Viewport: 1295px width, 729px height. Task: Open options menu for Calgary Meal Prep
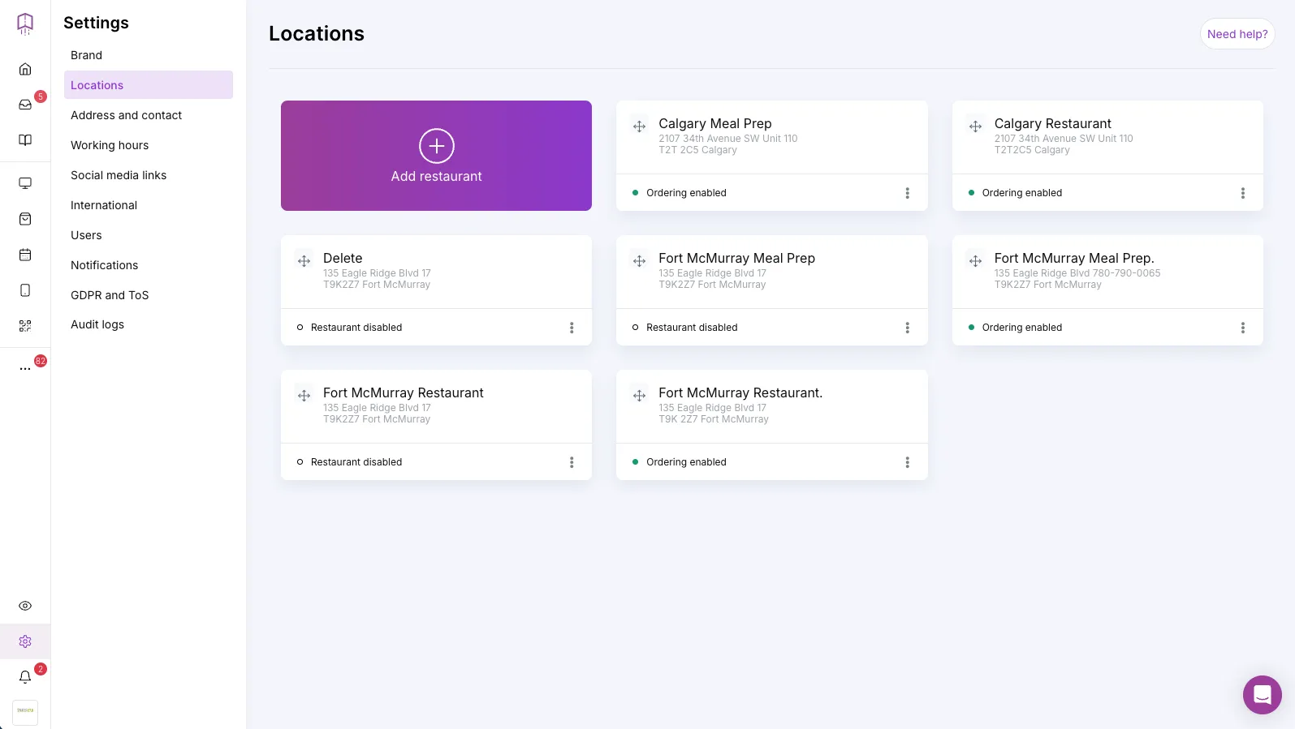point(907,193)
